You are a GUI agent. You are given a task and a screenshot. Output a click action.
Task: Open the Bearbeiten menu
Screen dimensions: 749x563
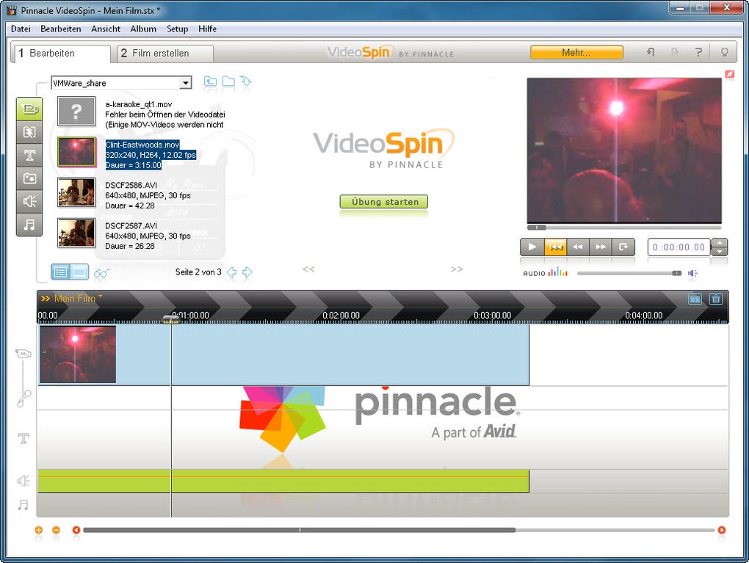coord(61,29)
